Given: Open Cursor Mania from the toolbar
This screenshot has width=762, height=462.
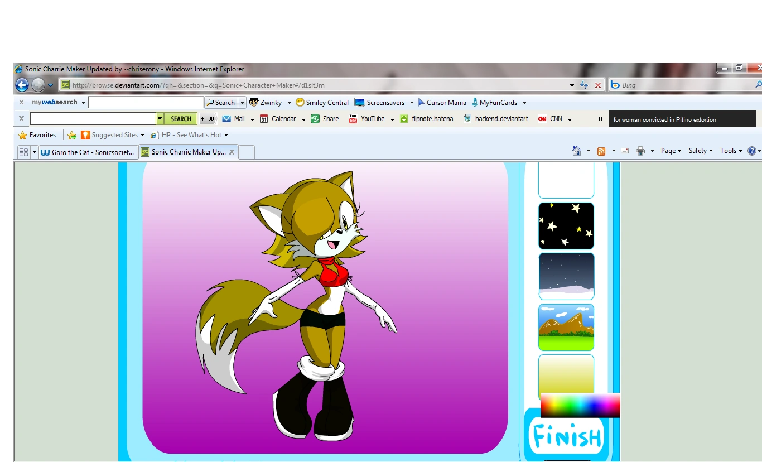Looking at the screenshot, I should tap(442, 103).
